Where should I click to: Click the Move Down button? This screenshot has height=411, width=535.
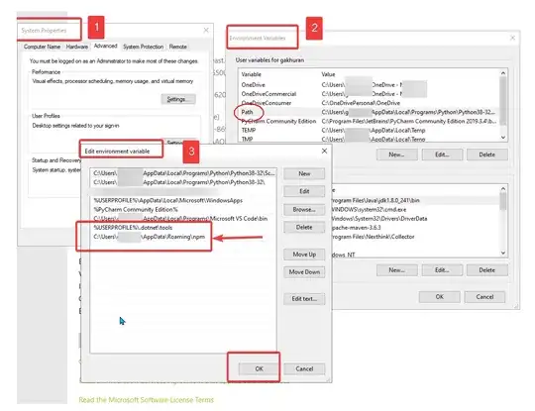pyautogui.click(x=304, y=272)
